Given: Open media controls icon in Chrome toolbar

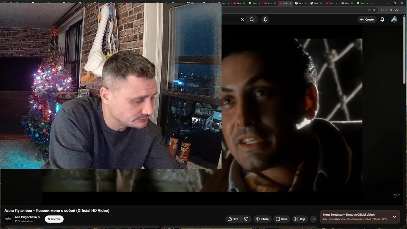Looking at the screenshot, I should (x=391, y=10).
